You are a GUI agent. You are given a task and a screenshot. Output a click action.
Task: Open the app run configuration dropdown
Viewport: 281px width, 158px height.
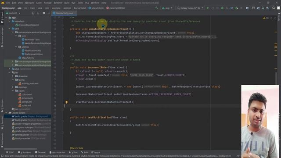click(167, 8)
